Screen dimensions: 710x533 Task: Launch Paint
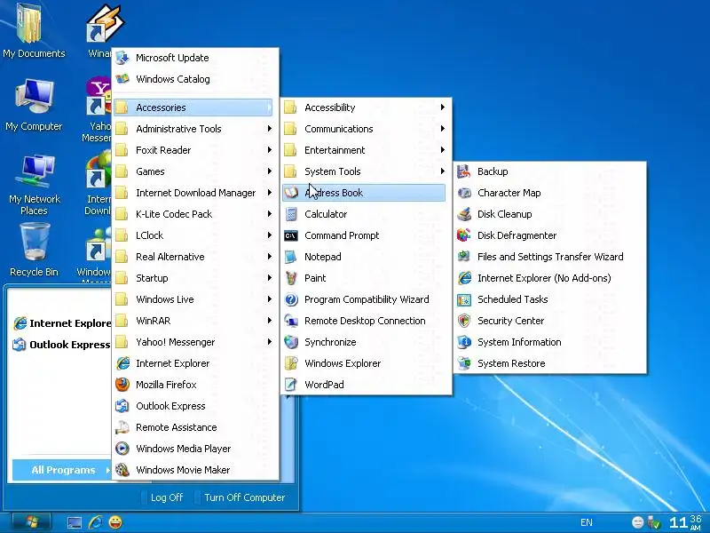click(365, 278)
